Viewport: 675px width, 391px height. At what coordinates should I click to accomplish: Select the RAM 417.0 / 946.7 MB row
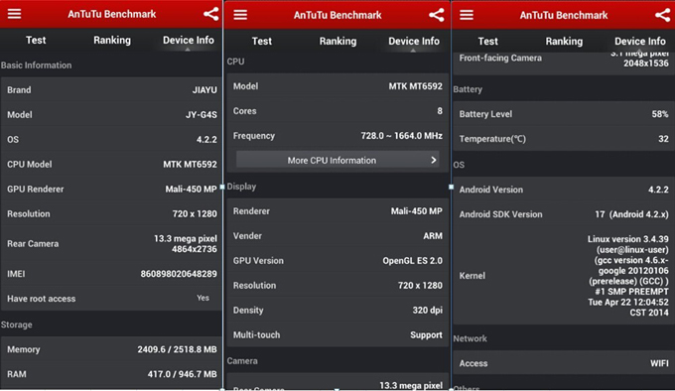111,374
